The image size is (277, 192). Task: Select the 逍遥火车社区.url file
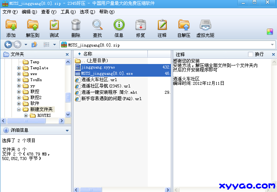click(x=99, y=80)
